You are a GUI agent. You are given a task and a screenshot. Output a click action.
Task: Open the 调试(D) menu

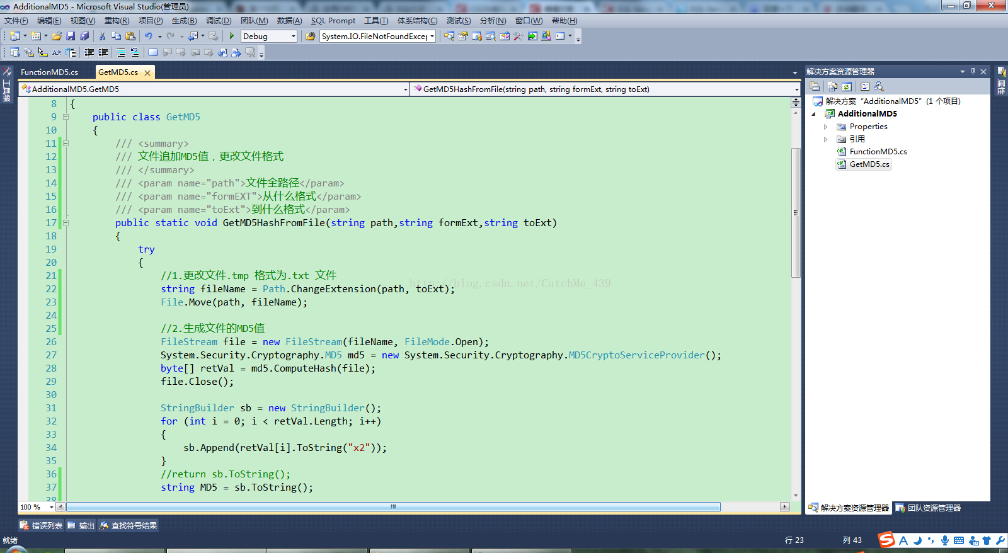pos(219,21)
